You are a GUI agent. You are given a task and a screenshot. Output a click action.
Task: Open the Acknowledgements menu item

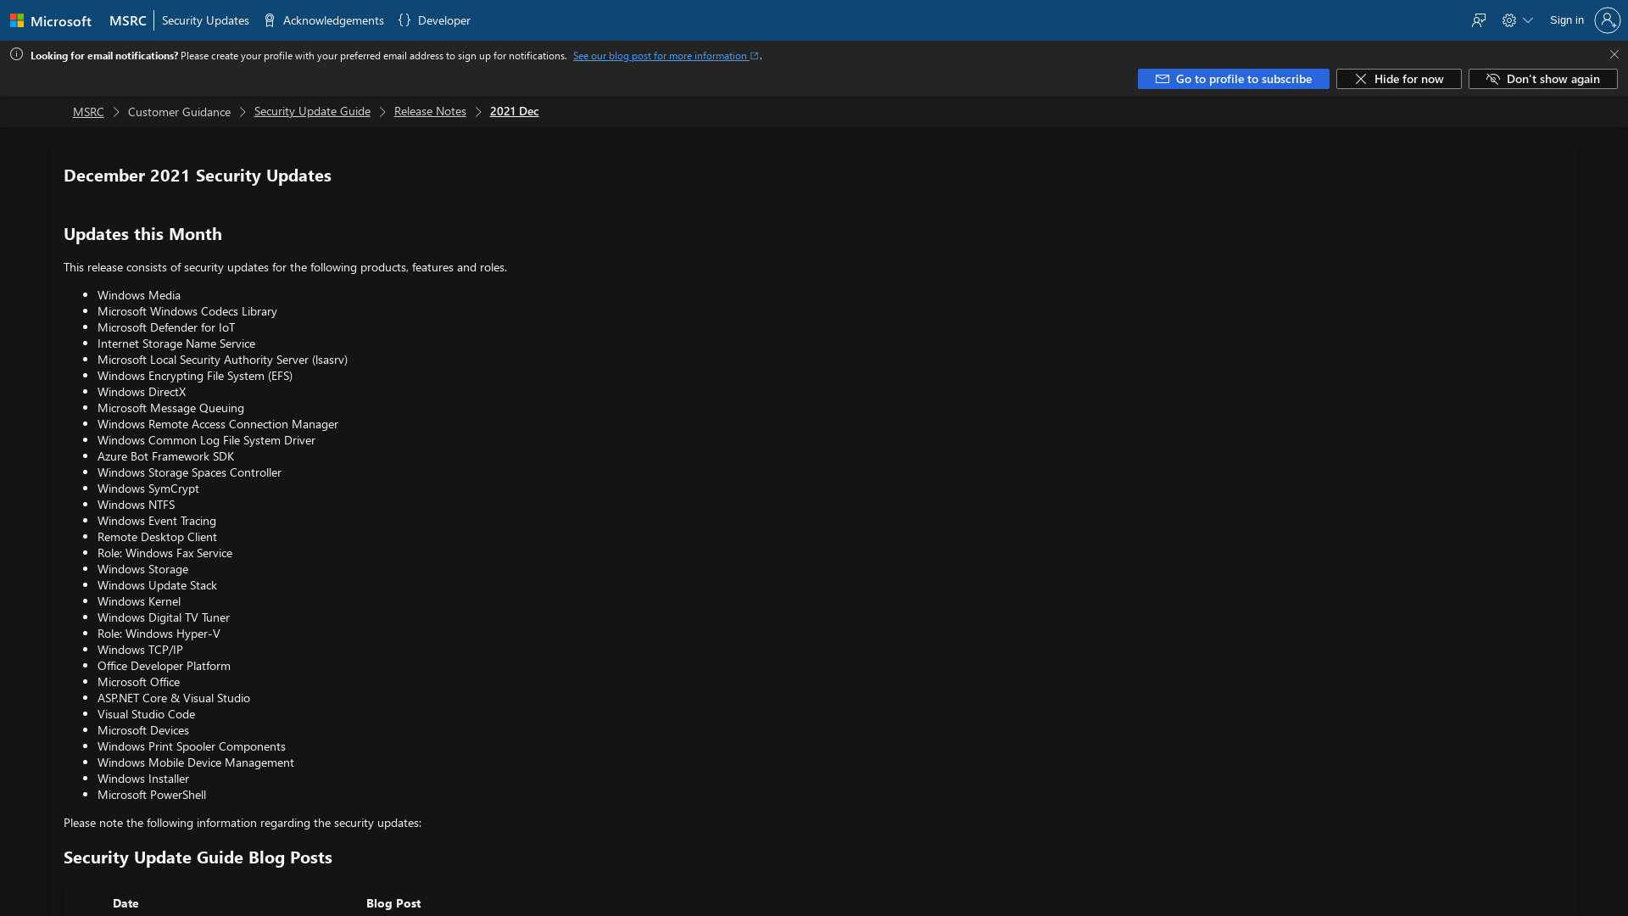point(323,20)
